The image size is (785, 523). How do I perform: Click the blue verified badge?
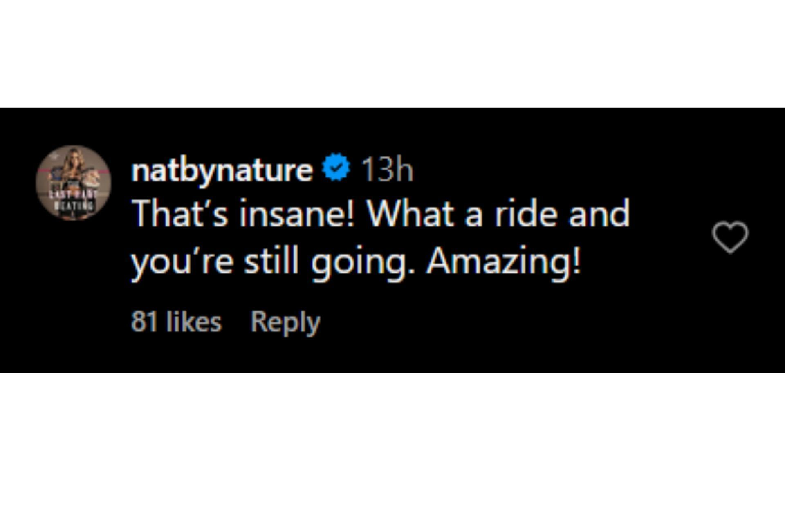tap(336, 167)
